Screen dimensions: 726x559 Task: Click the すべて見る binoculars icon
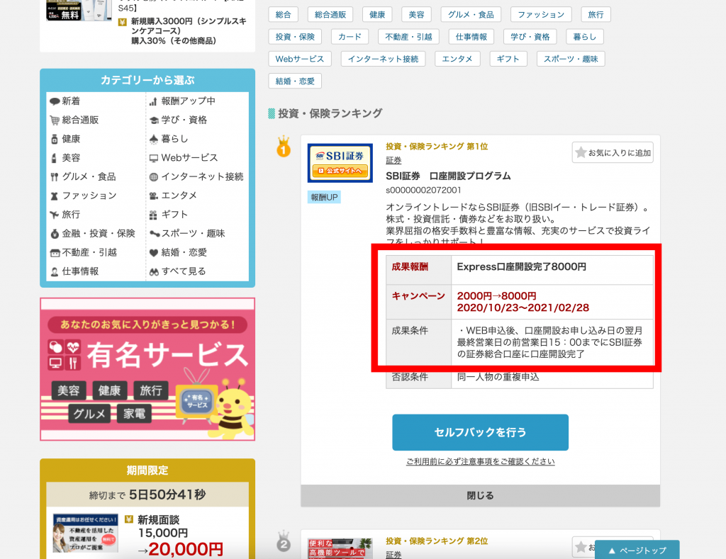tap(154, 271)
